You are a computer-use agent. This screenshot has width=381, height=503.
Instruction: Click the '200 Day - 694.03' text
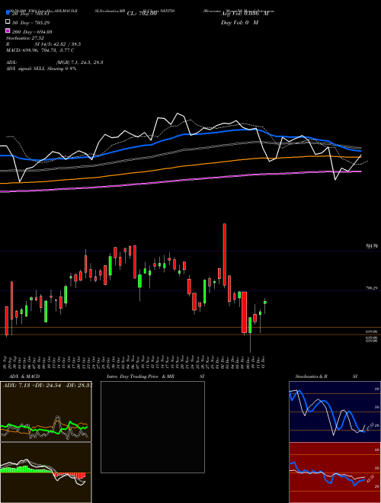tap(32, 32)
